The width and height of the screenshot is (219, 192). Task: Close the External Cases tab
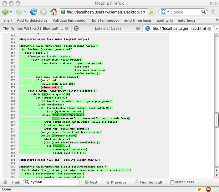(138, 29)
